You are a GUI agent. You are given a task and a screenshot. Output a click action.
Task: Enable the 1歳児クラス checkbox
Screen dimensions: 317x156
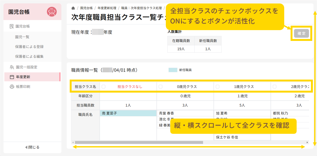click(217, 87)
